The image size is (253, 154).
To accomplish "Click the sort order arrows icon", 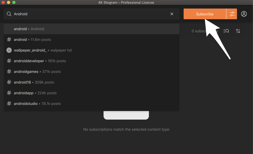I will pos(238,31).
